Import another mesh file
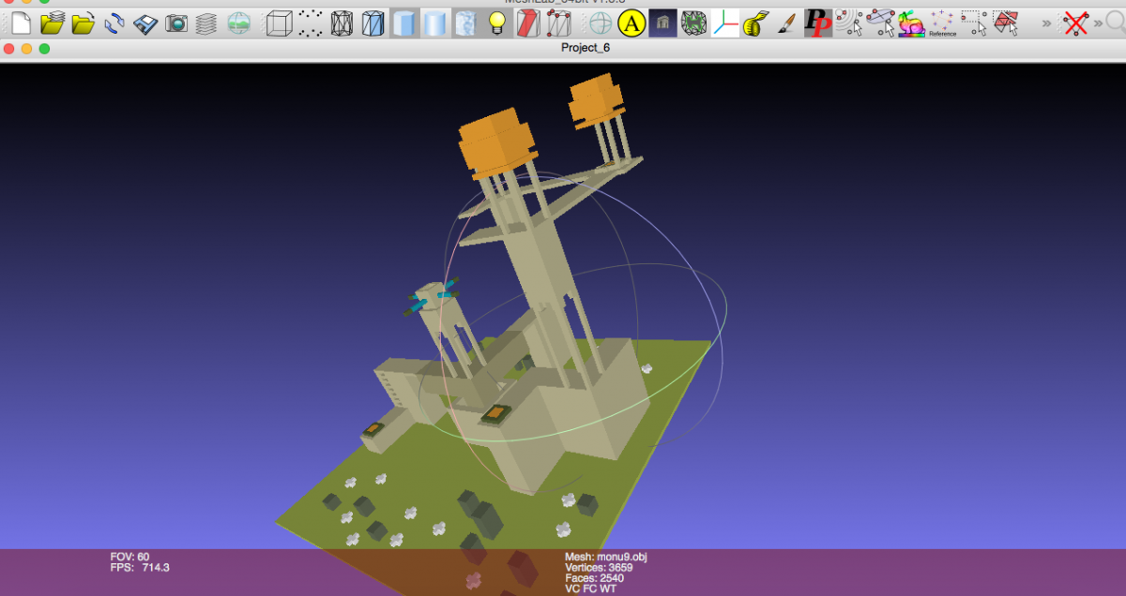Image resolution: width=1126 pixels, height=596 pixels. 82,22
